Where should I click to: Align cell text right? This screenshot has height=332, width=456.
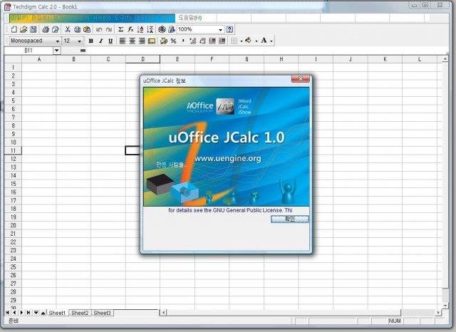coord(142,41)
